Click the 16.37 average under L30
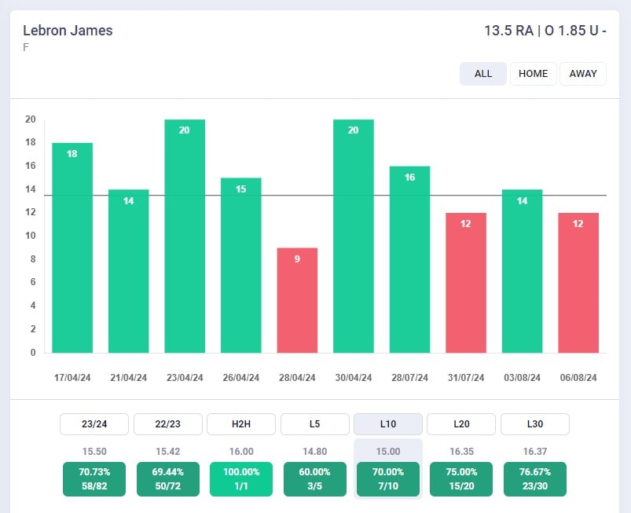Viewport: 631px width, 513px height. click(x=535, y=452)
